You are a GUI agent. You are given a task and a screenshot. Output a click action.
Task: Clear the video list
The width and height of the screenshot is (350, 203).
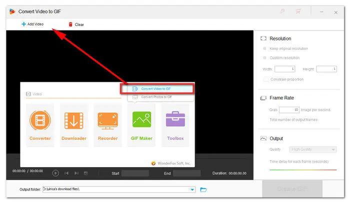tap(76, 24)
